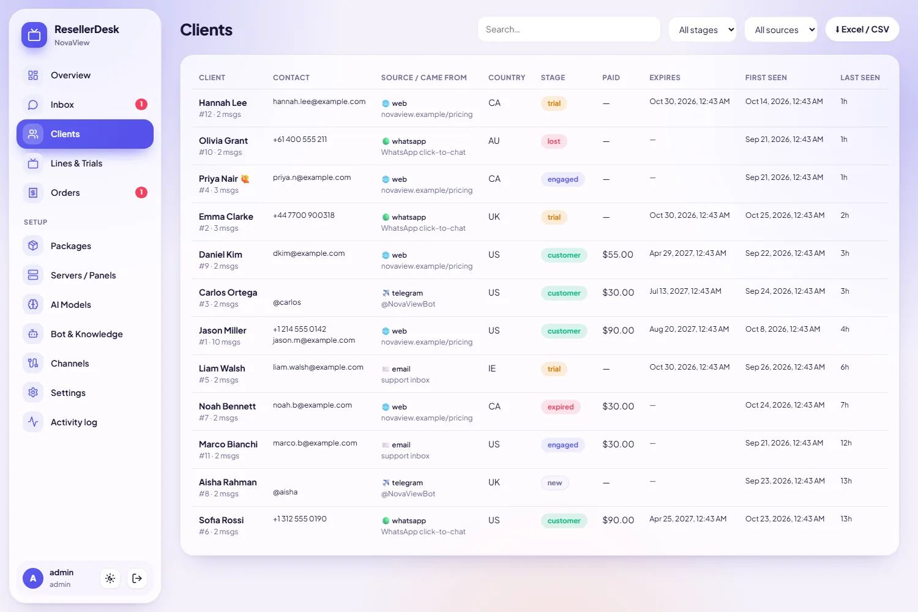Click the expired badge for Noah Bennett
This screenshot has height=612, width=918.
point(561,407)
